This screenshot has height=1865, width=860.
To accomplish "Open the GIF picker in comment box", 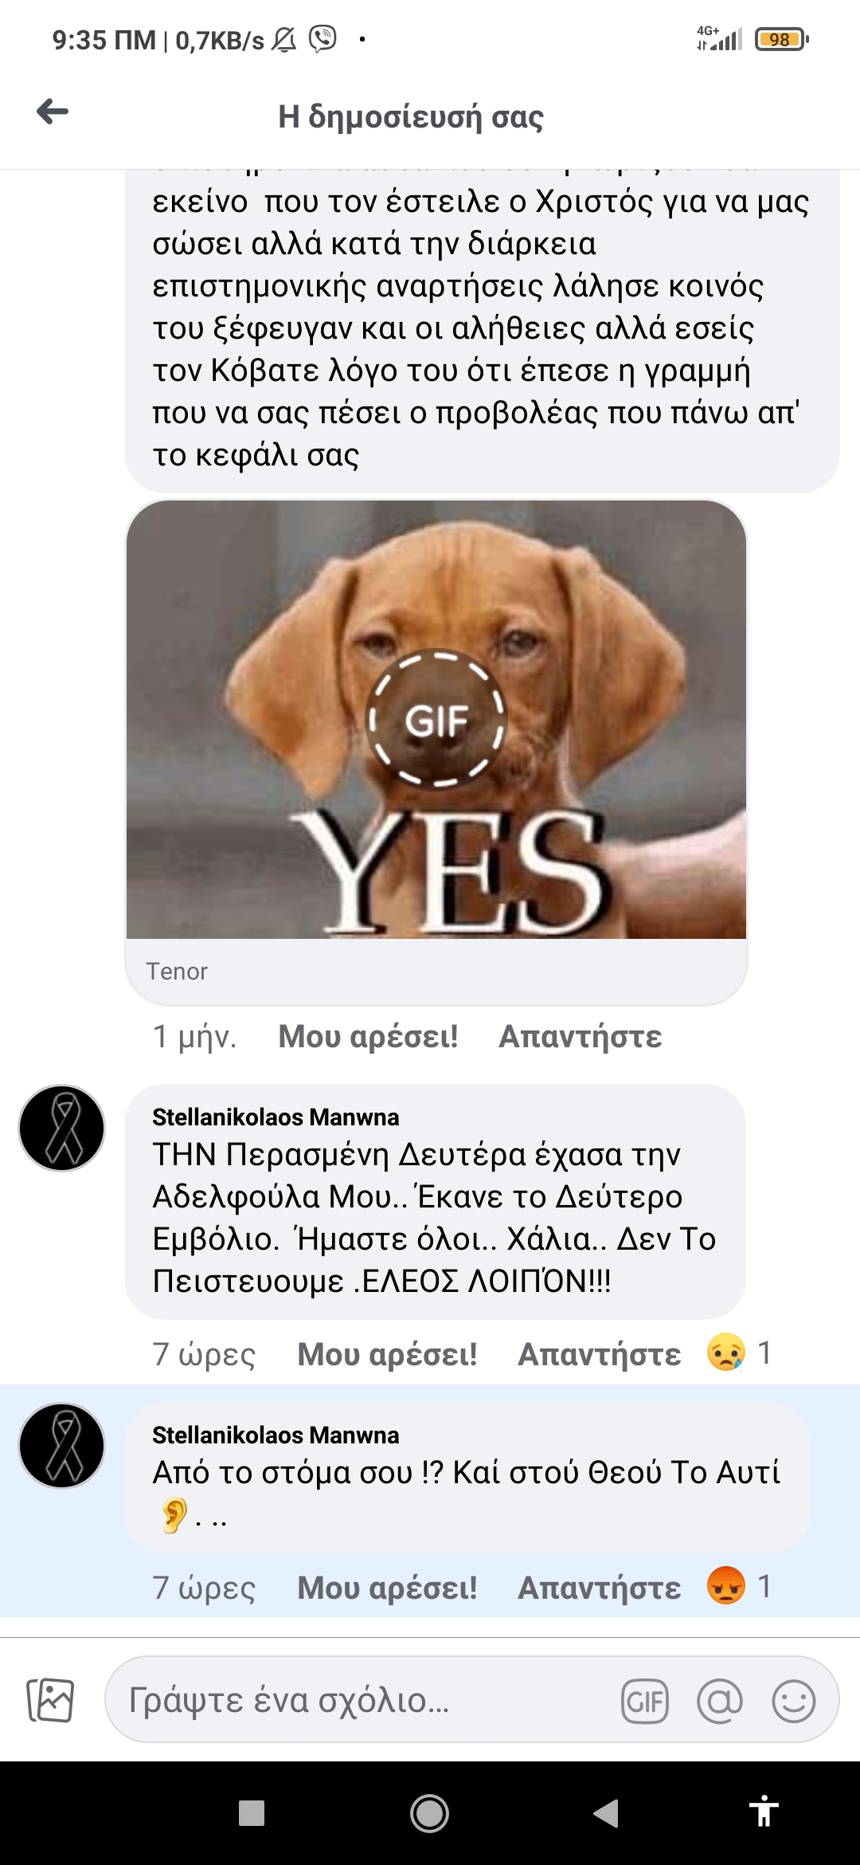I will (644, 1702).
